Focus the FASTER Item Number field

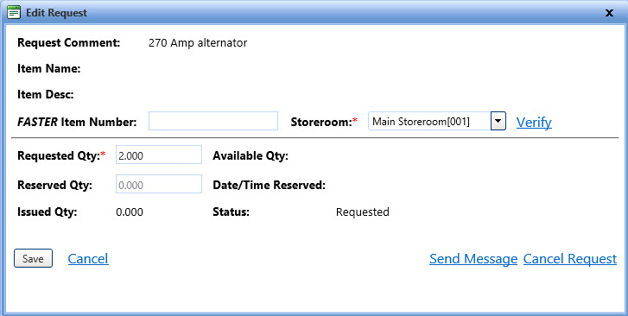click(213, 121)
